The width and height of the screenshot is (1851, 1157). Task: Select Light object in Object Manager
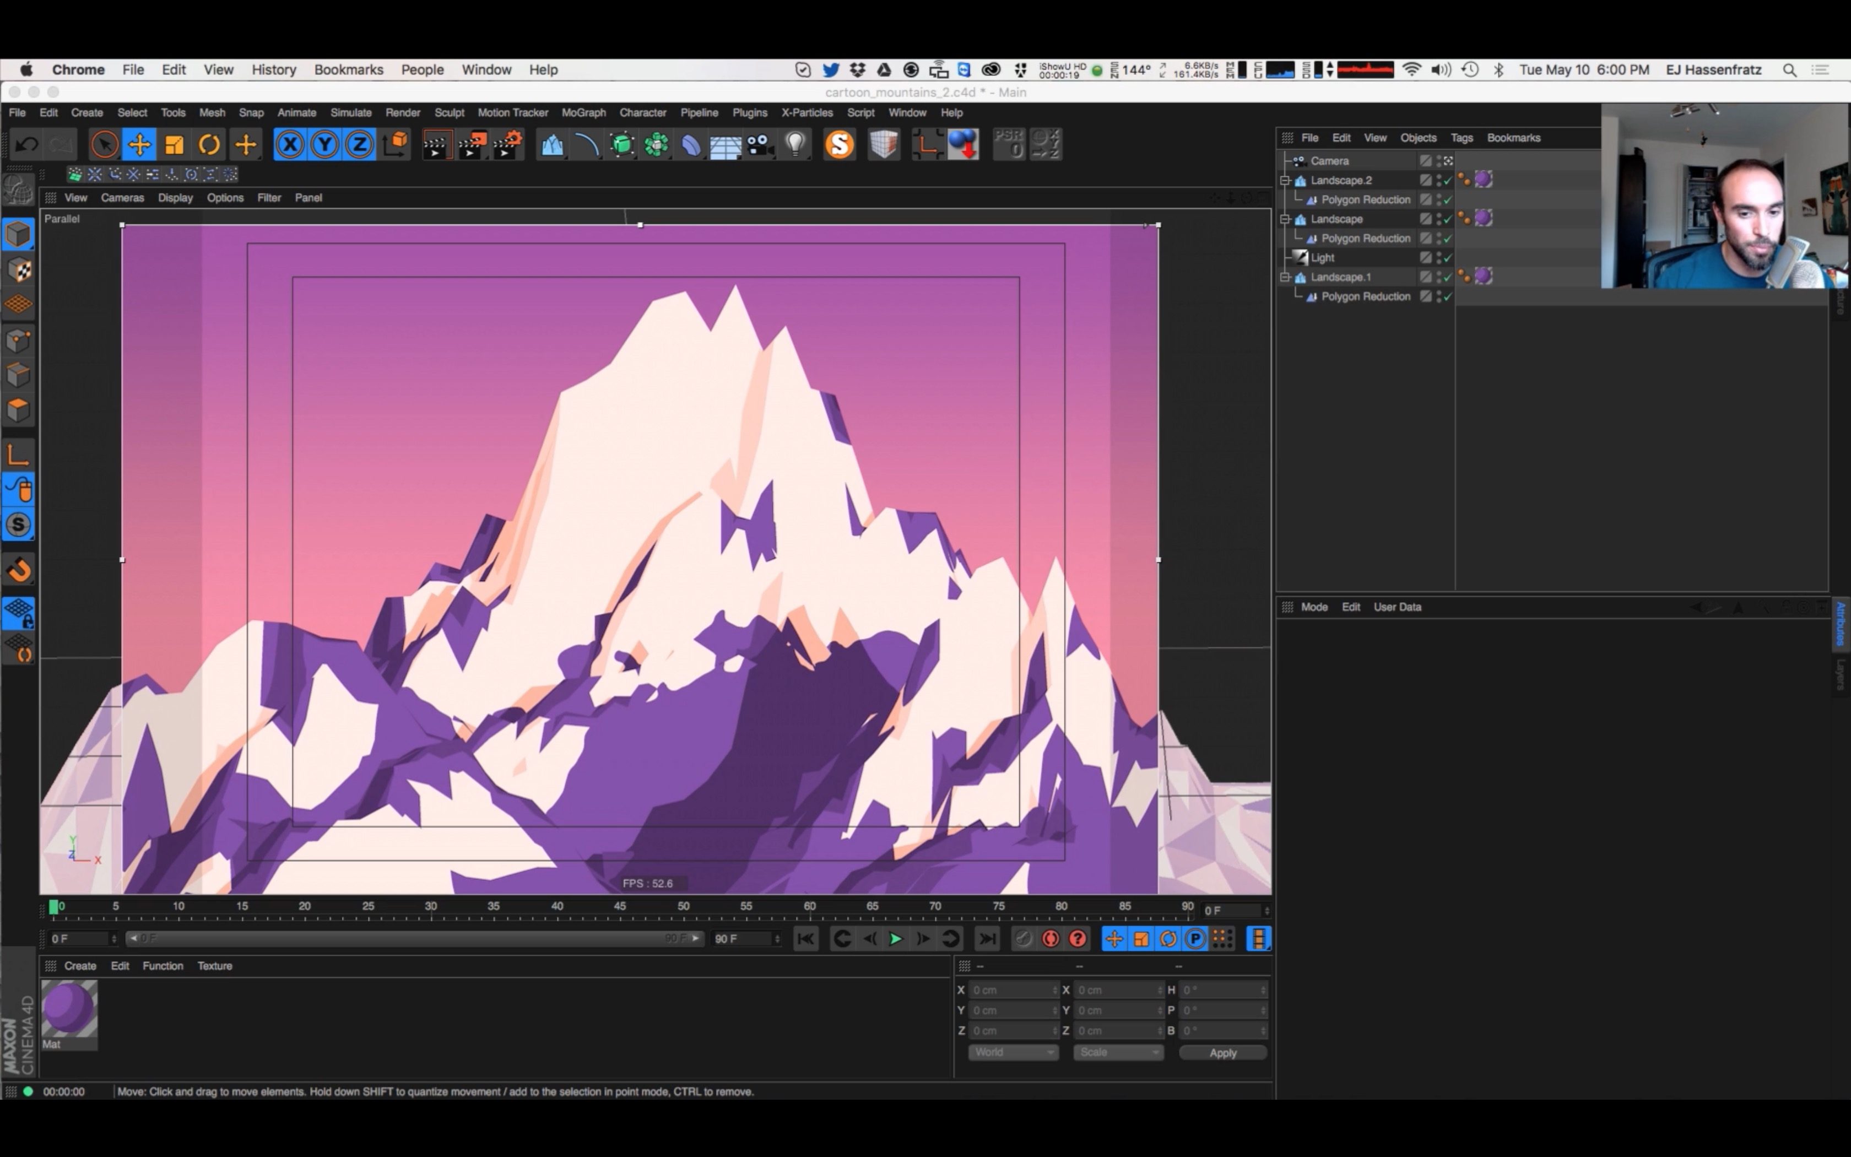point(1323,258)
